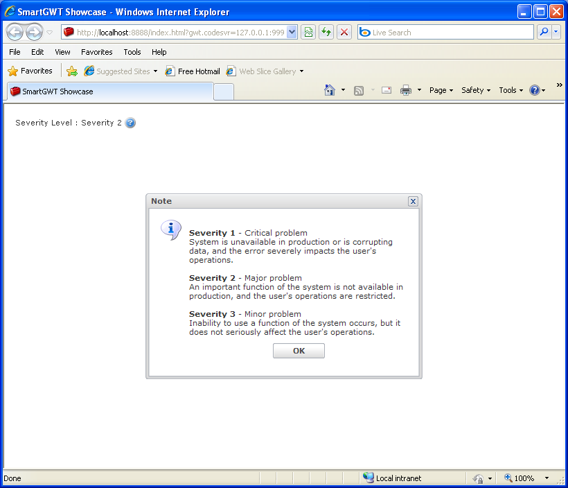Click the 'Severity 3' heading text
Screen dimensions: 568x488
[212, 314]
